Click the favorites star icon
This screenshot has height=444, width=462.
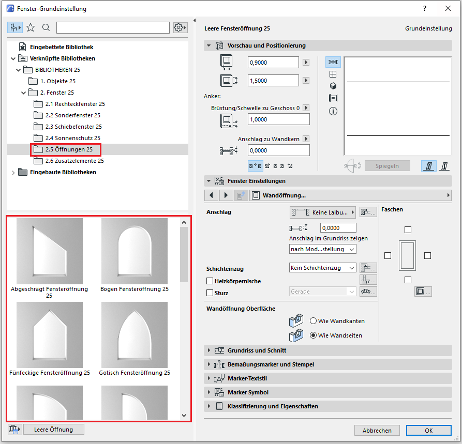click(x=31, y=27)
